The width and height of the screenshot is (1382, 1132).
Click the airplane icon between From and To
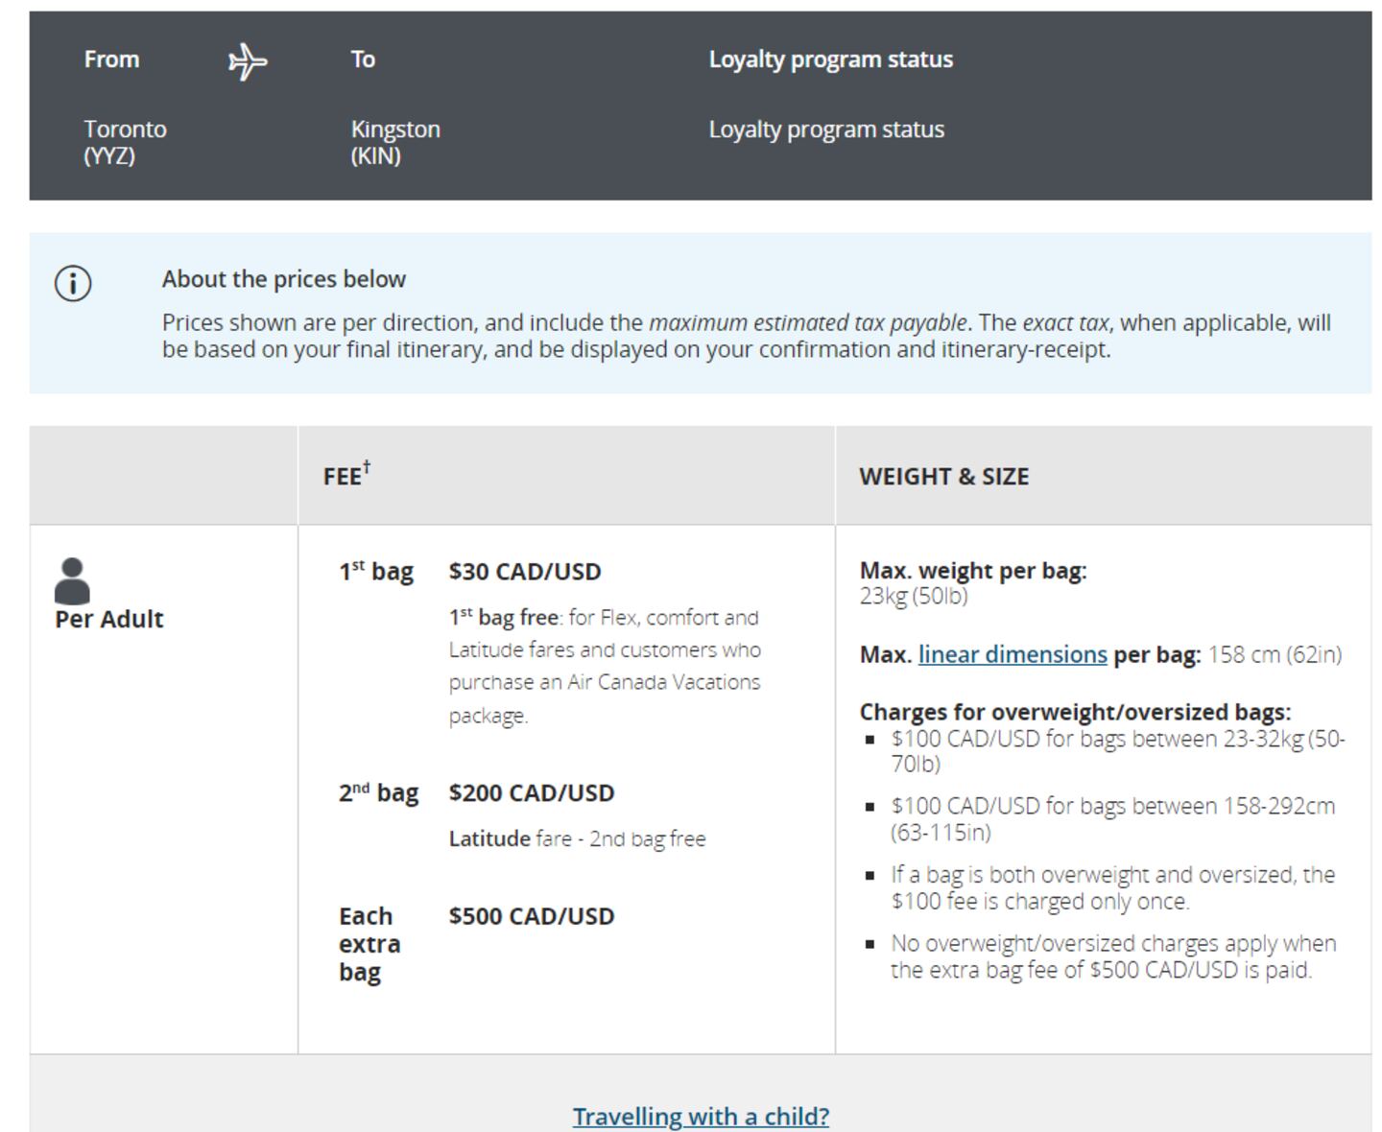pyautogui.click(x=248, y=61)
